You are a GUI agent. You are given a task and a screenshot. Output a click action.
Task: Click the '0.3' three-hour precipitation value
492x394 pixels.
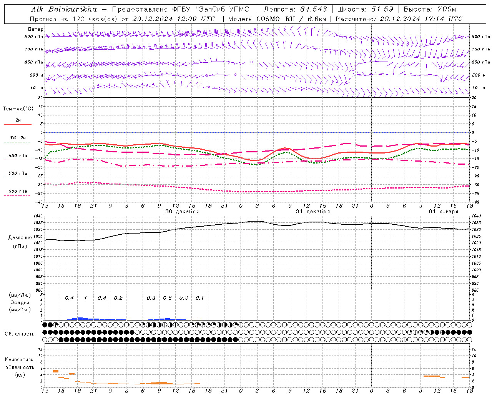pos(151,298)
